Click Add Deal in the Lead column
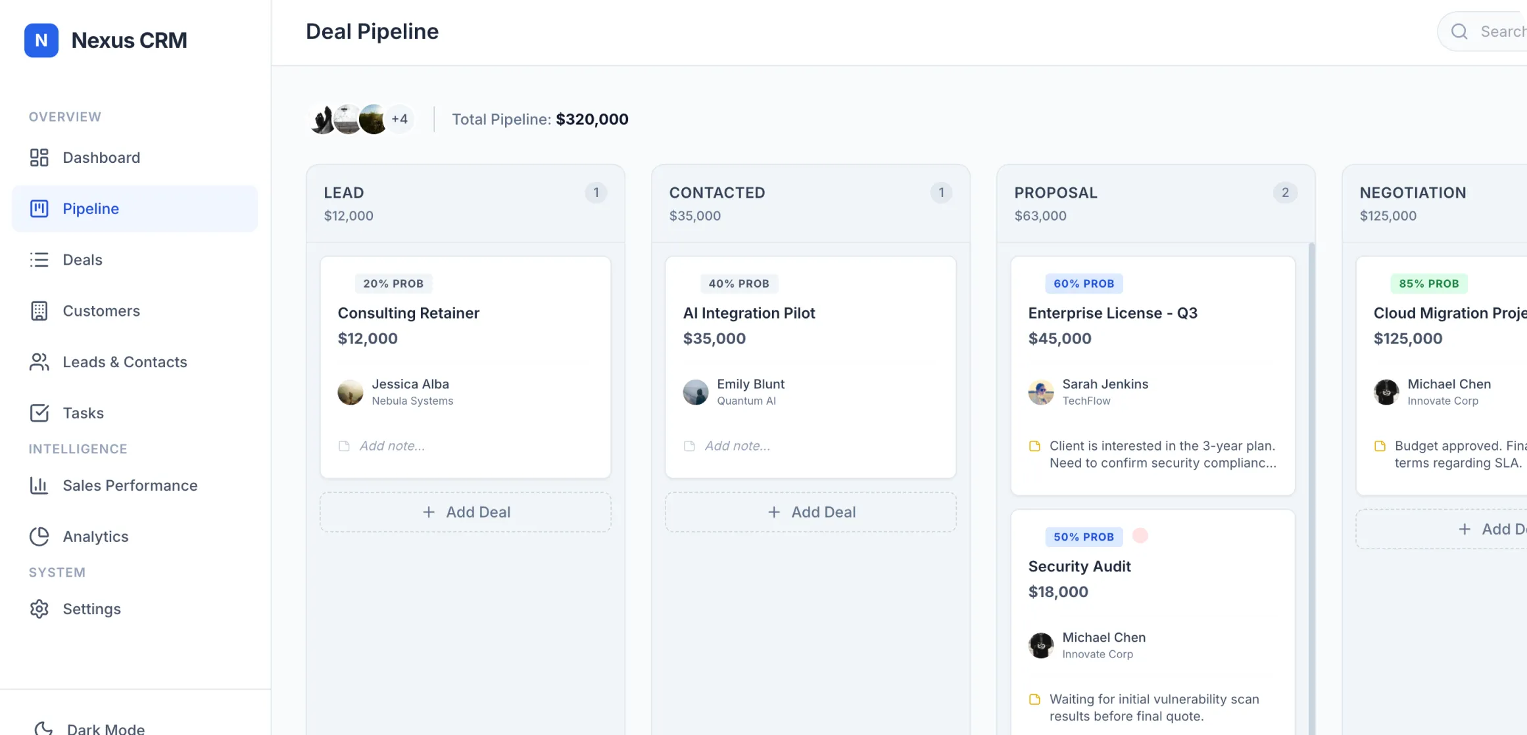The height and width of the screenshot is (735, 1527). (x=466, y=512)
